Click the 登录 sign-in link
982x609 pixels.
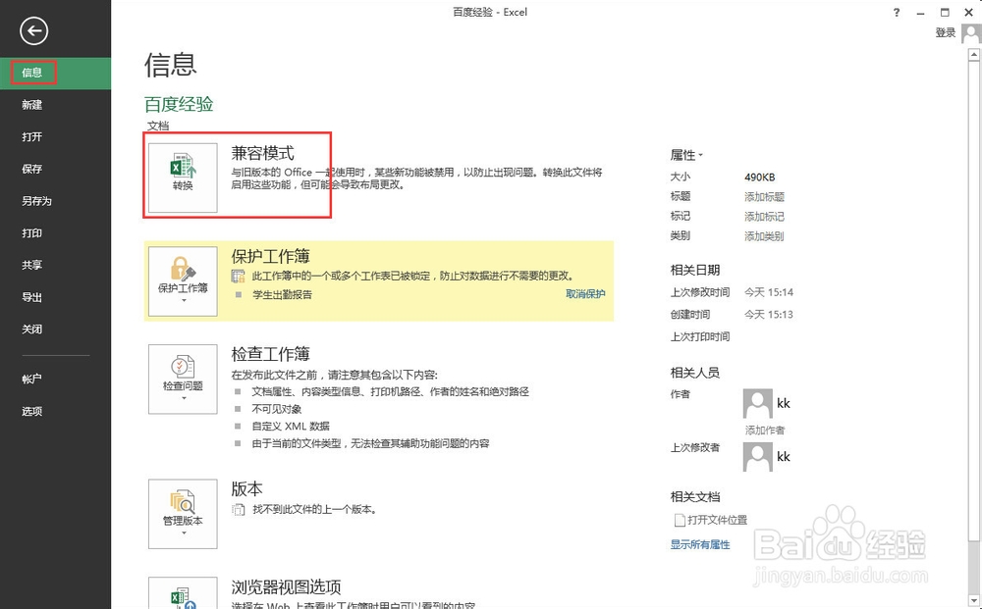(945, 33)
